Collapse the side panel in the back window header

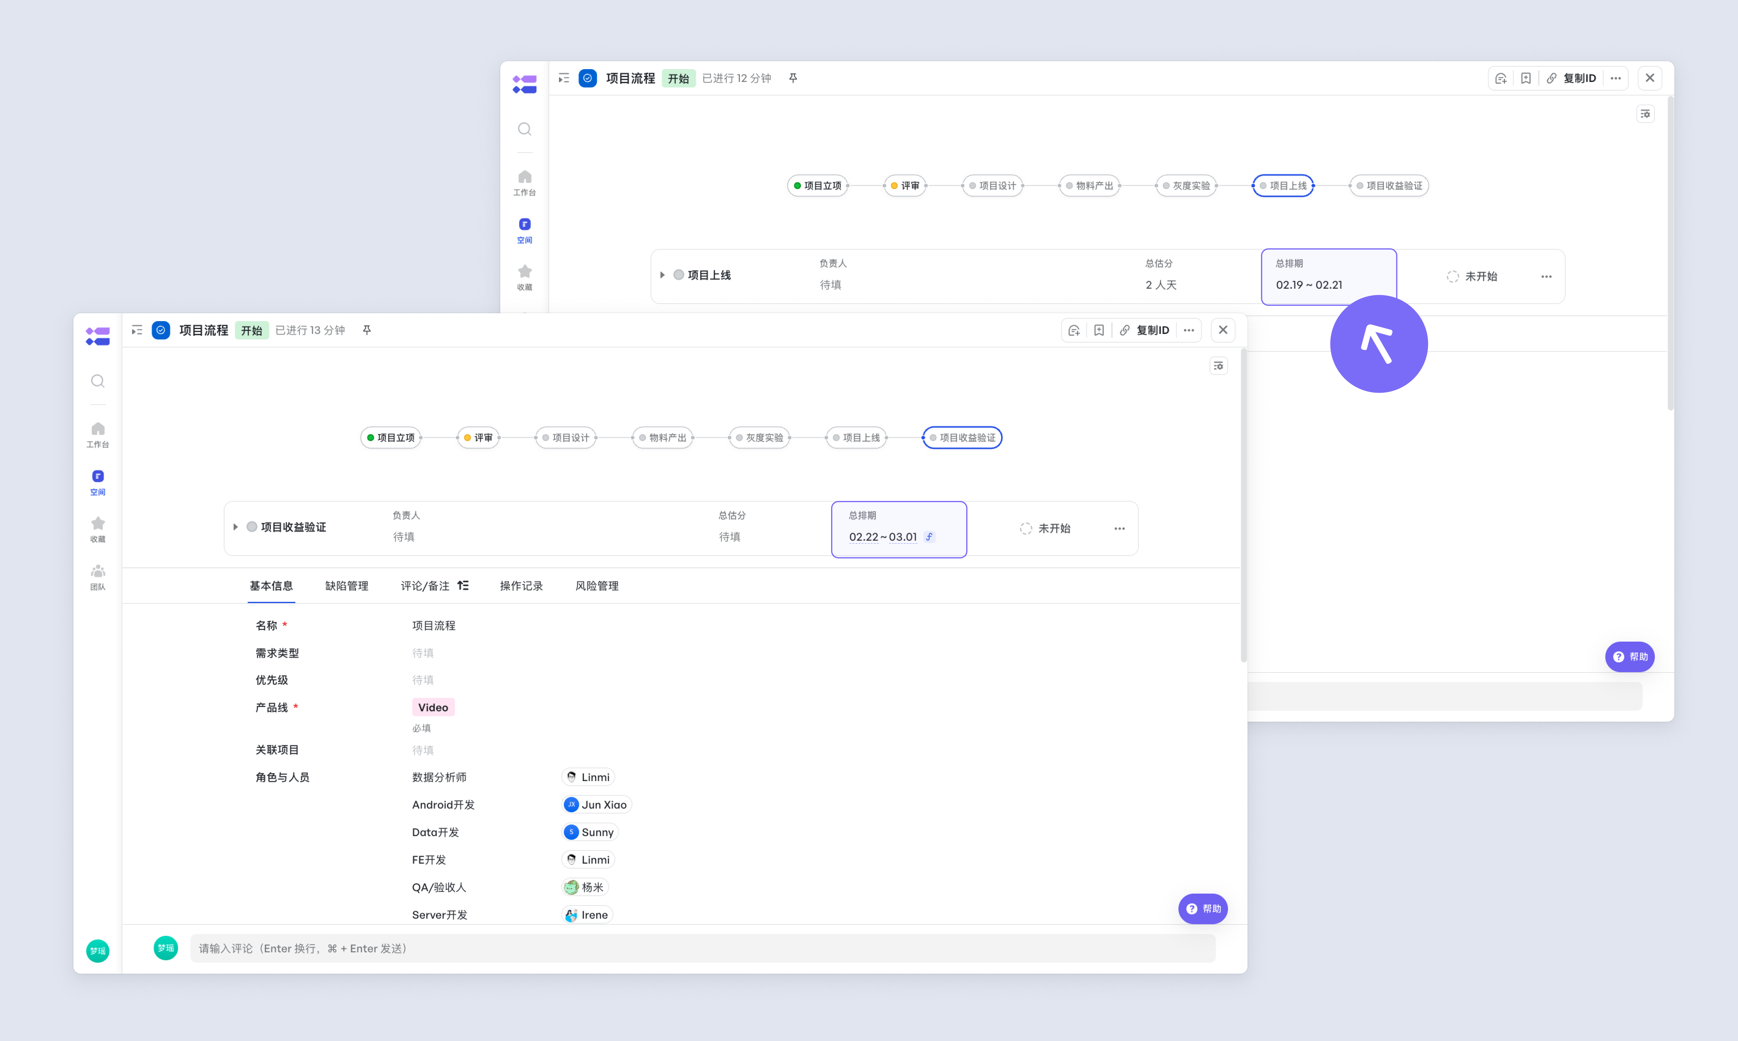[x=564, y=79]
